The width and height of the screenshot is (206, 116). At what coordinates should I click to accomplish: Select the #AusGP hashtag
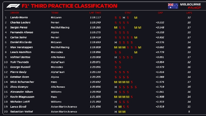194,8
